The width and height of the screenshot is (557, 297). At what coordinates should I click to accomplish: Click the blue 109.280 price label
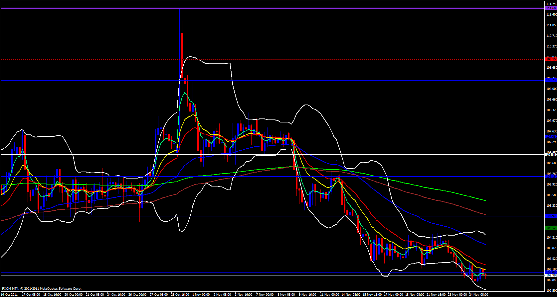551,80
